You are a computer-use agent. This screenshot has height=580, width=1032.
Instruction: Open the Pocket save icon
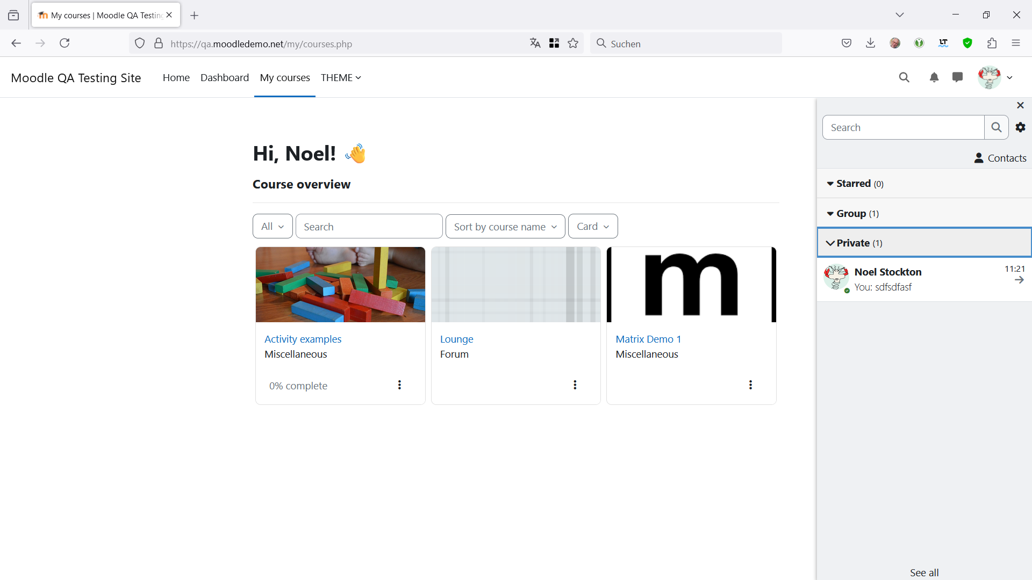[x=847, y=44]
